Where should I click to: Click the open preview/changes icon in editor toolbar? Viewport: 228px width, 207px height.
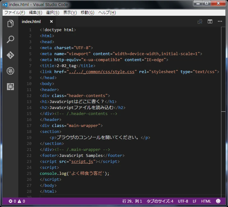tap(200, 21)
